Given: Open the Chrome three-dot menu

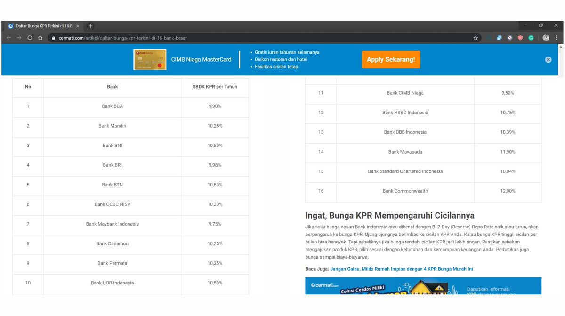Looking at the screenshot, I should pyautogui.click(x=557, y=38).
